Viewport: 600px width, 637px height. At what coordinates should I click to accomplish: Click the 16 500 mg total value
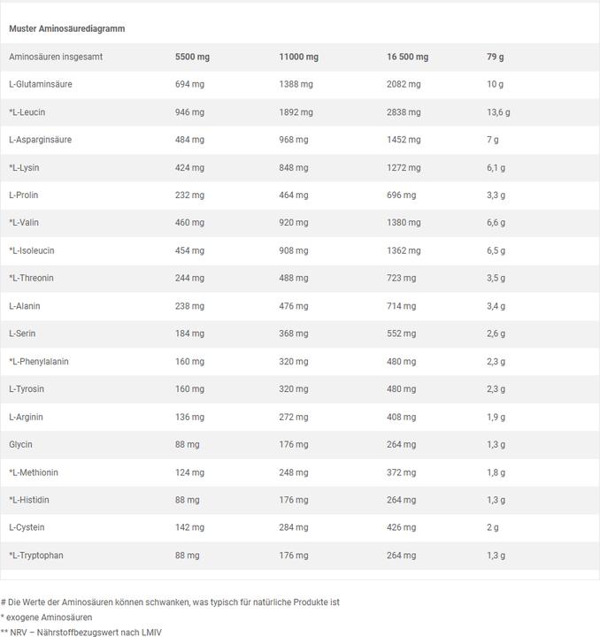(407, 57)
